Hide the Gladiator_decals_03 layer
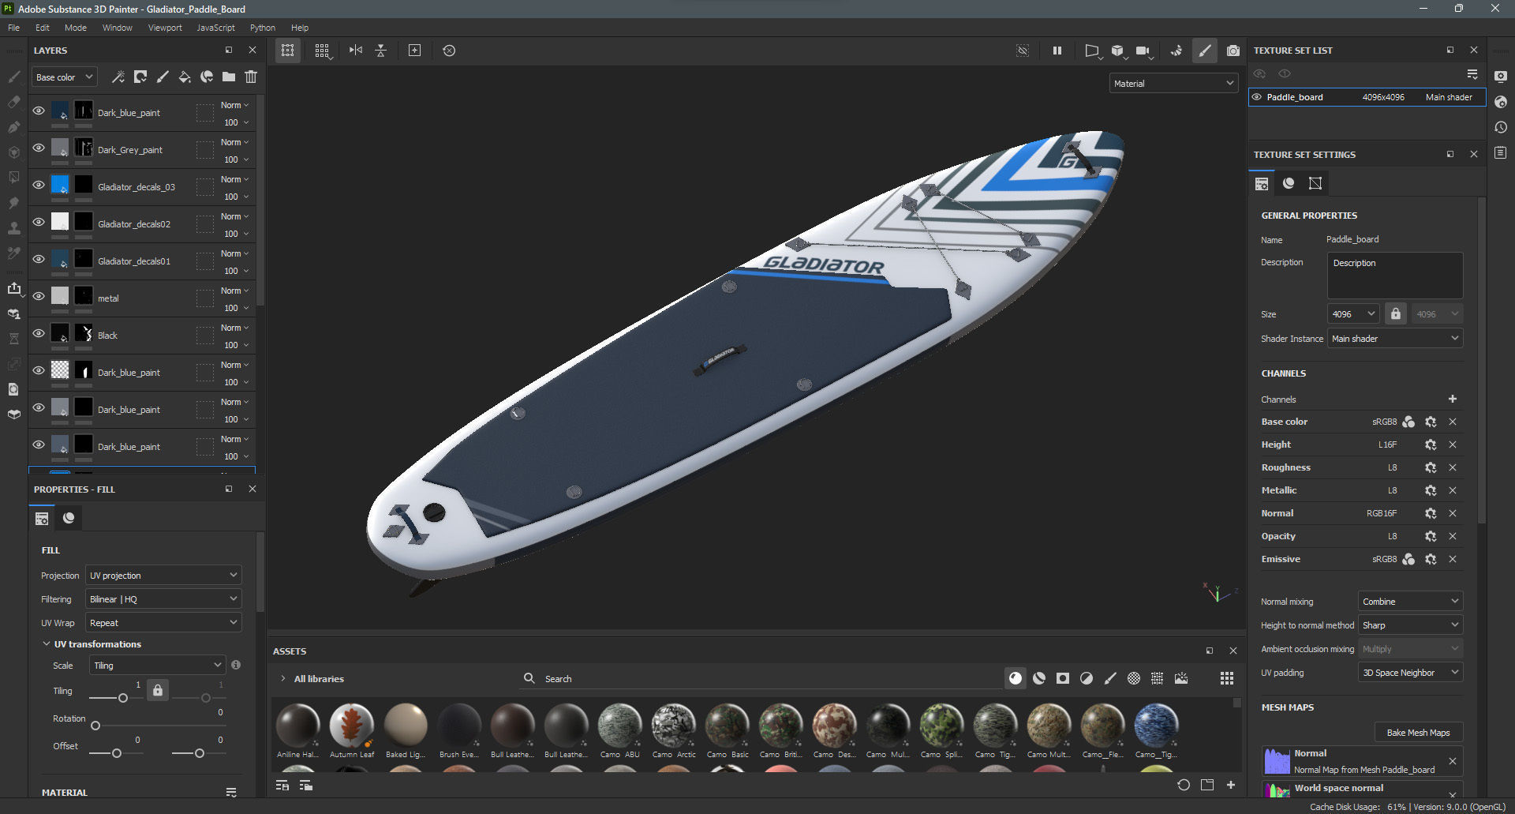 point(39,185)
